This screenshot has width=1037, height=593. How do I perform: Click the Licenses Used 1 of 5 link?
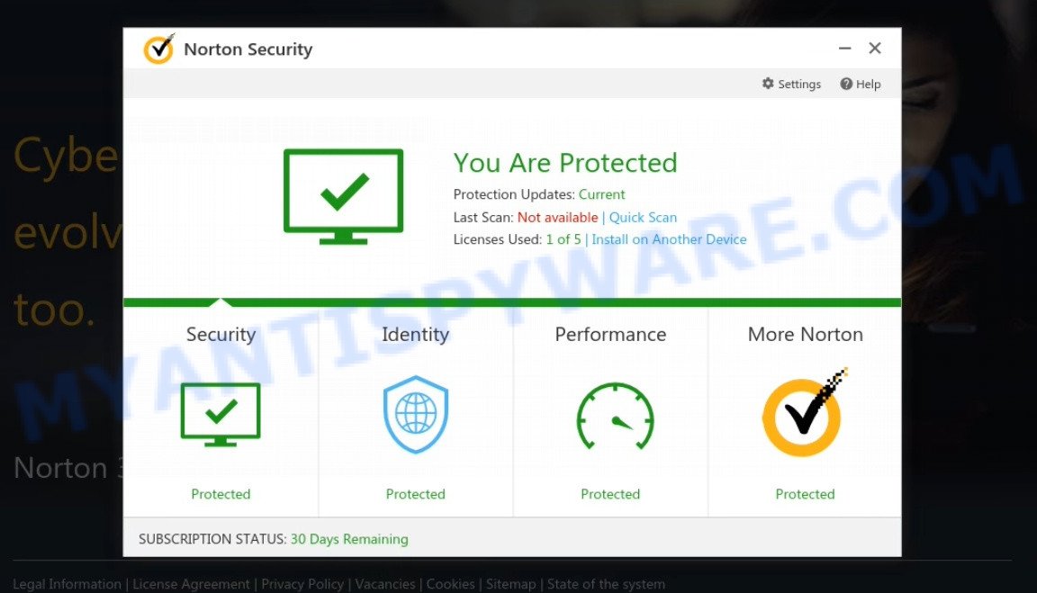click(x=564, y=239)
